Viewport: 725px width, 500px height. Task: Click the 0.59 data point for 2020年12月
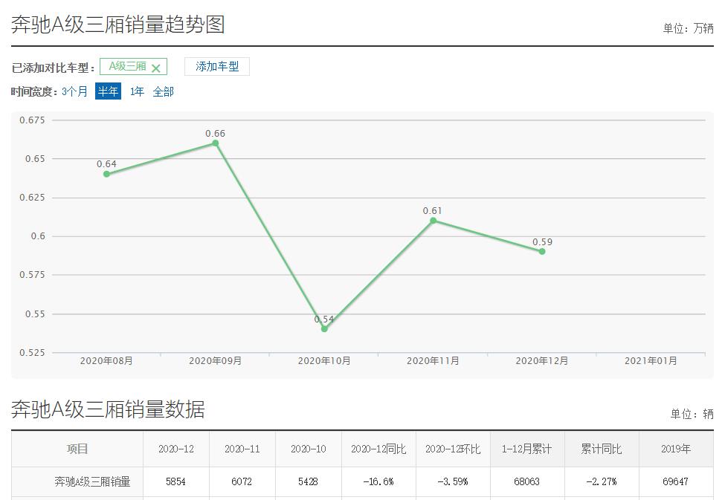pos(542,251)
